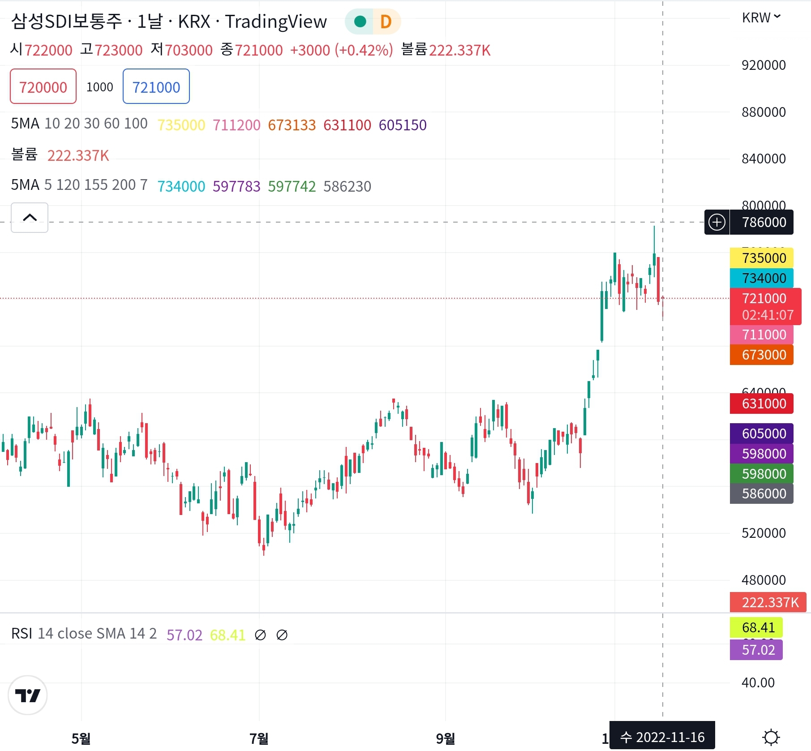Click the 1000 quantity value

(100, 87)
